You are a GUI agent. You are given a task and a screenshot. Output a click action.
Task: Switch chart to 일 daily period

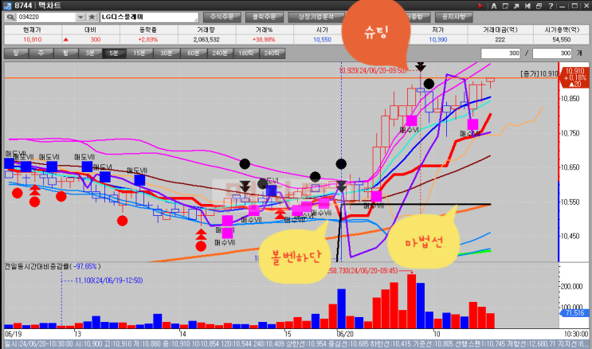(16, 53)
